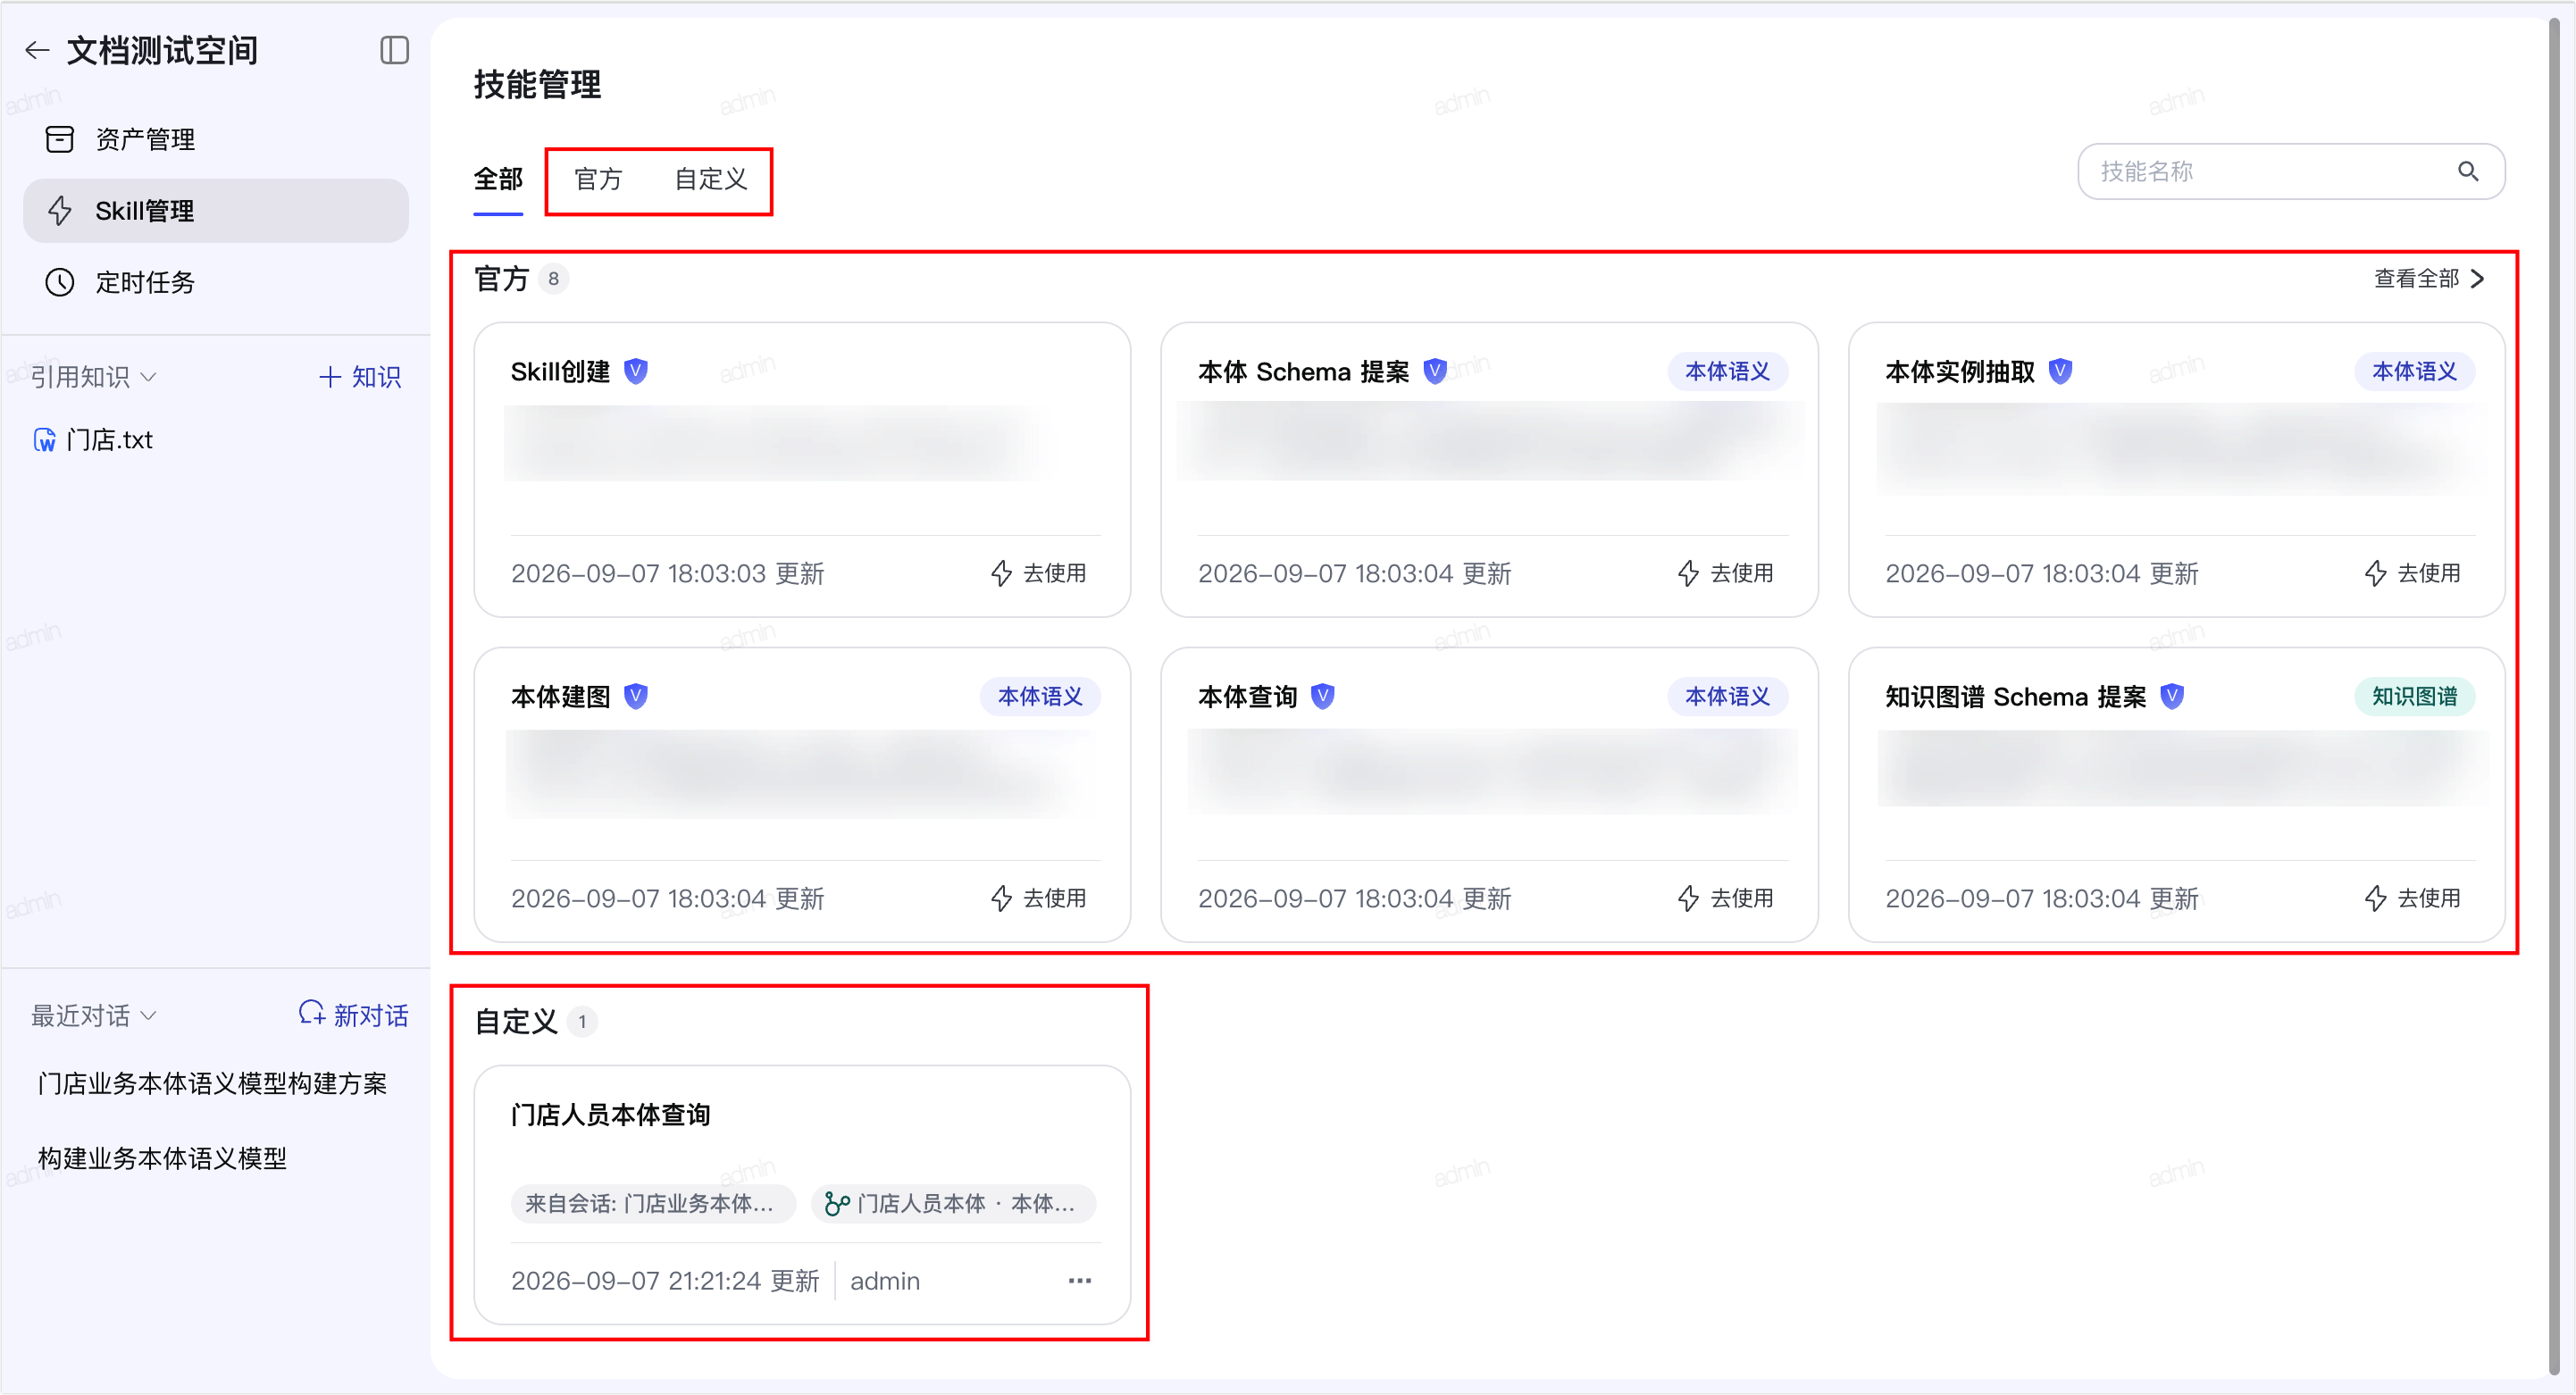Screen dimensions: 2576x1395
Task: Click the search magnifier icon
Action: coord(2468,171)
